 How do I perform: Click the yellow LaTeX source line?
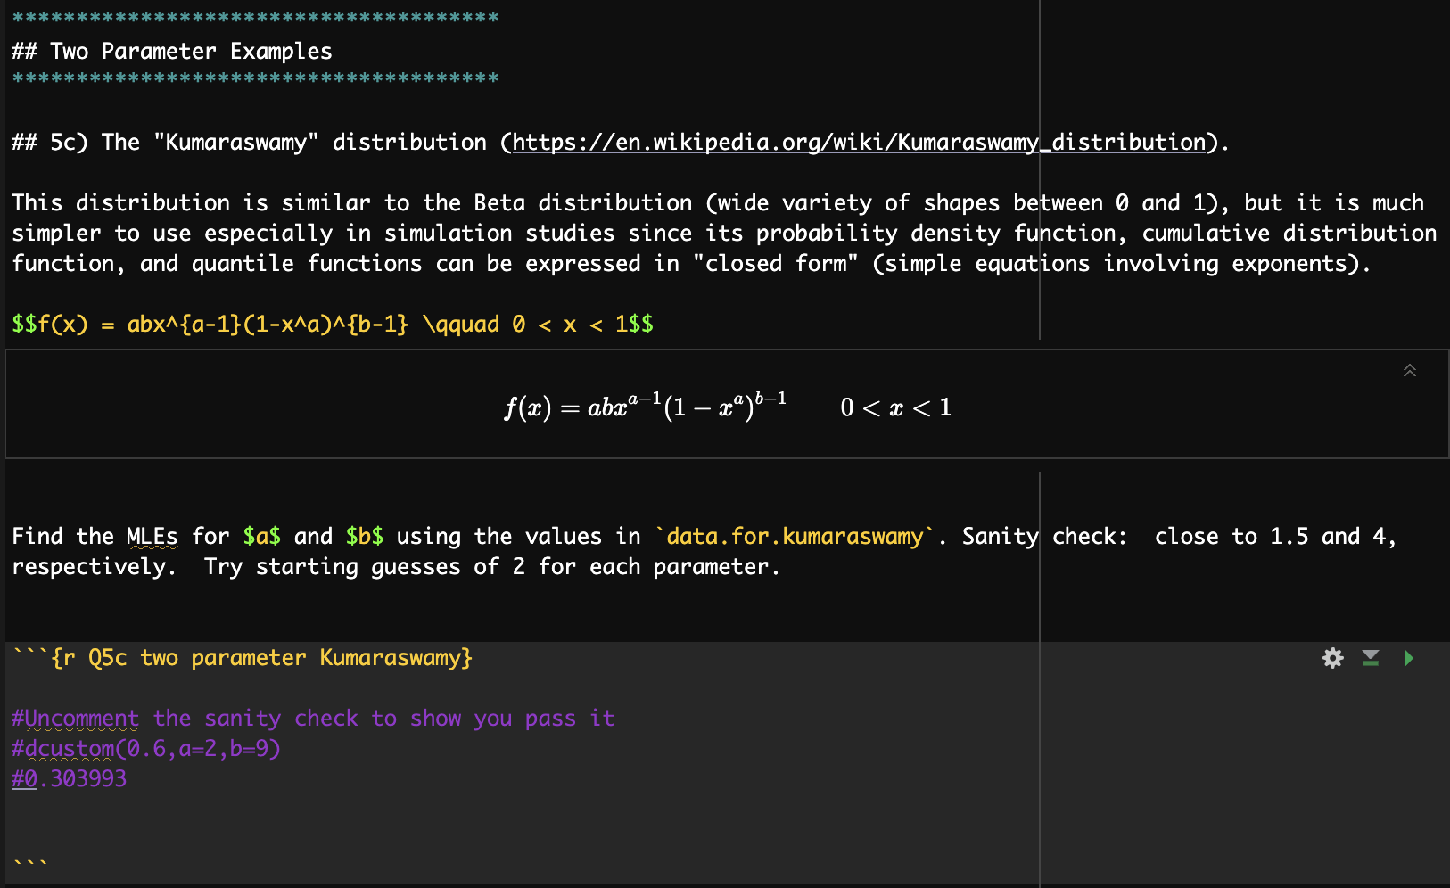click(330, 324)
